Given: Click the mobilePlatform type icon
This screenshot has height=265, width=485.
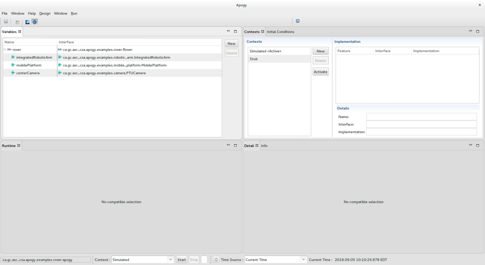Looking at the screenshot, I should pyautogui.click(x=13, y=65).
